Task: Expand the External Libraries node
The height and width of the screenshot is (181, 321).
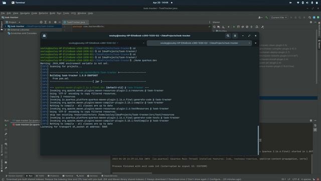Action: tap(6, 30)
